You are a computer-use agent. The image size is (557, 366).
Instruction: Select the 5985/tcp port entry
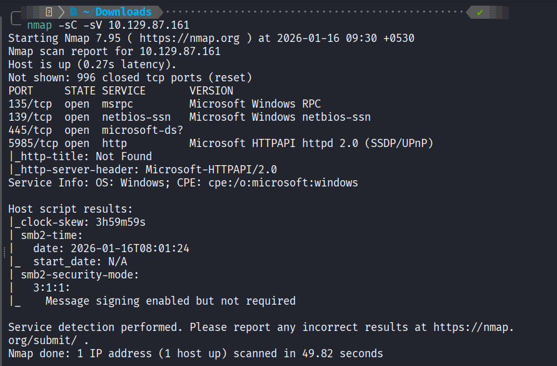pyautogui.click(x=33, y=143)
